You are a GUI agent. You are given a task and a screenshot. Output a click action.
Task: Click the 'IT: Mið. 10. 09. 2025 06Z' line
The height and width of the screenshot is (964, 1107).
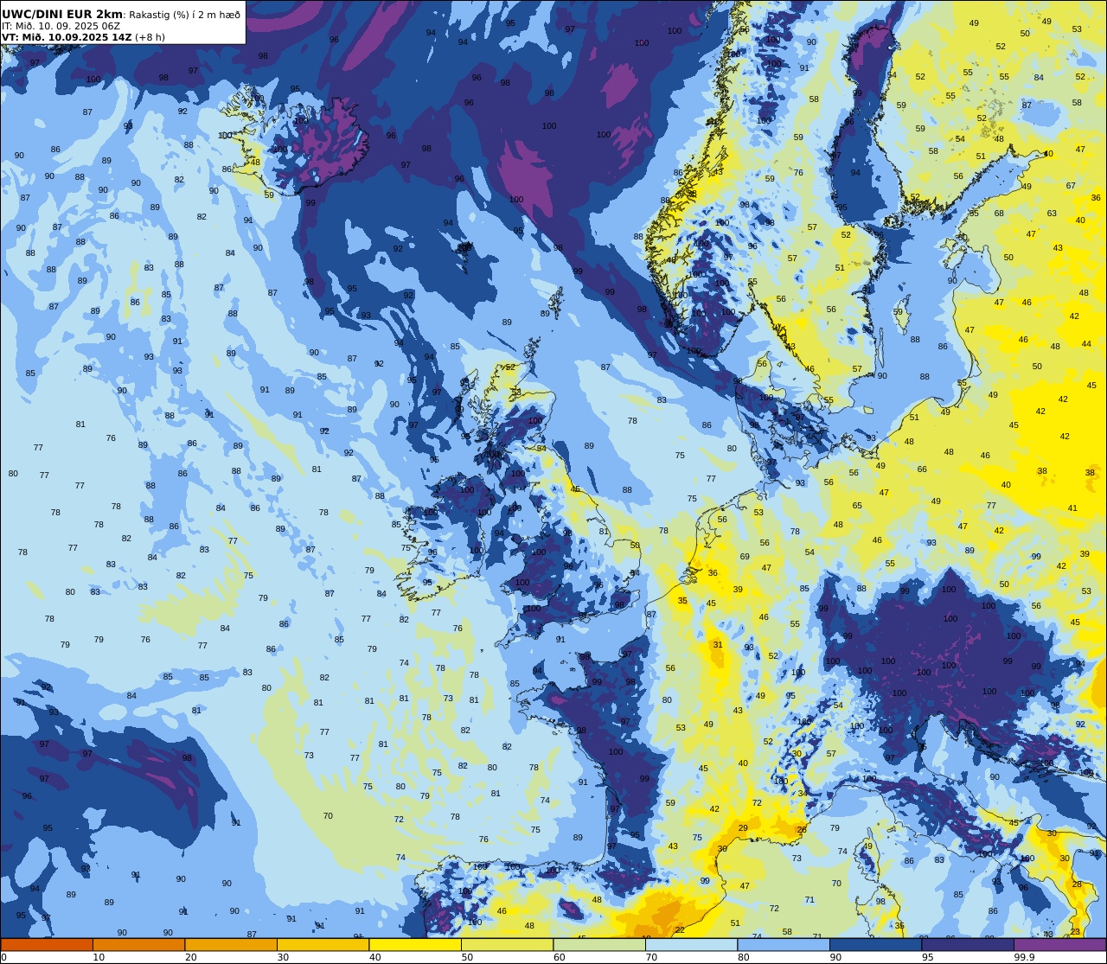(x=62, y=26)
